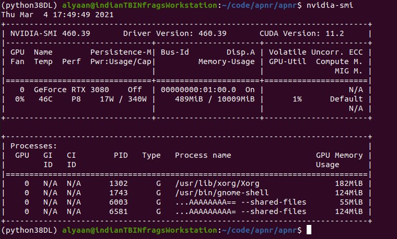The height and width of the screenshot is (239, 397).
Task: Click the Default compute mode value
Action: 346,99
